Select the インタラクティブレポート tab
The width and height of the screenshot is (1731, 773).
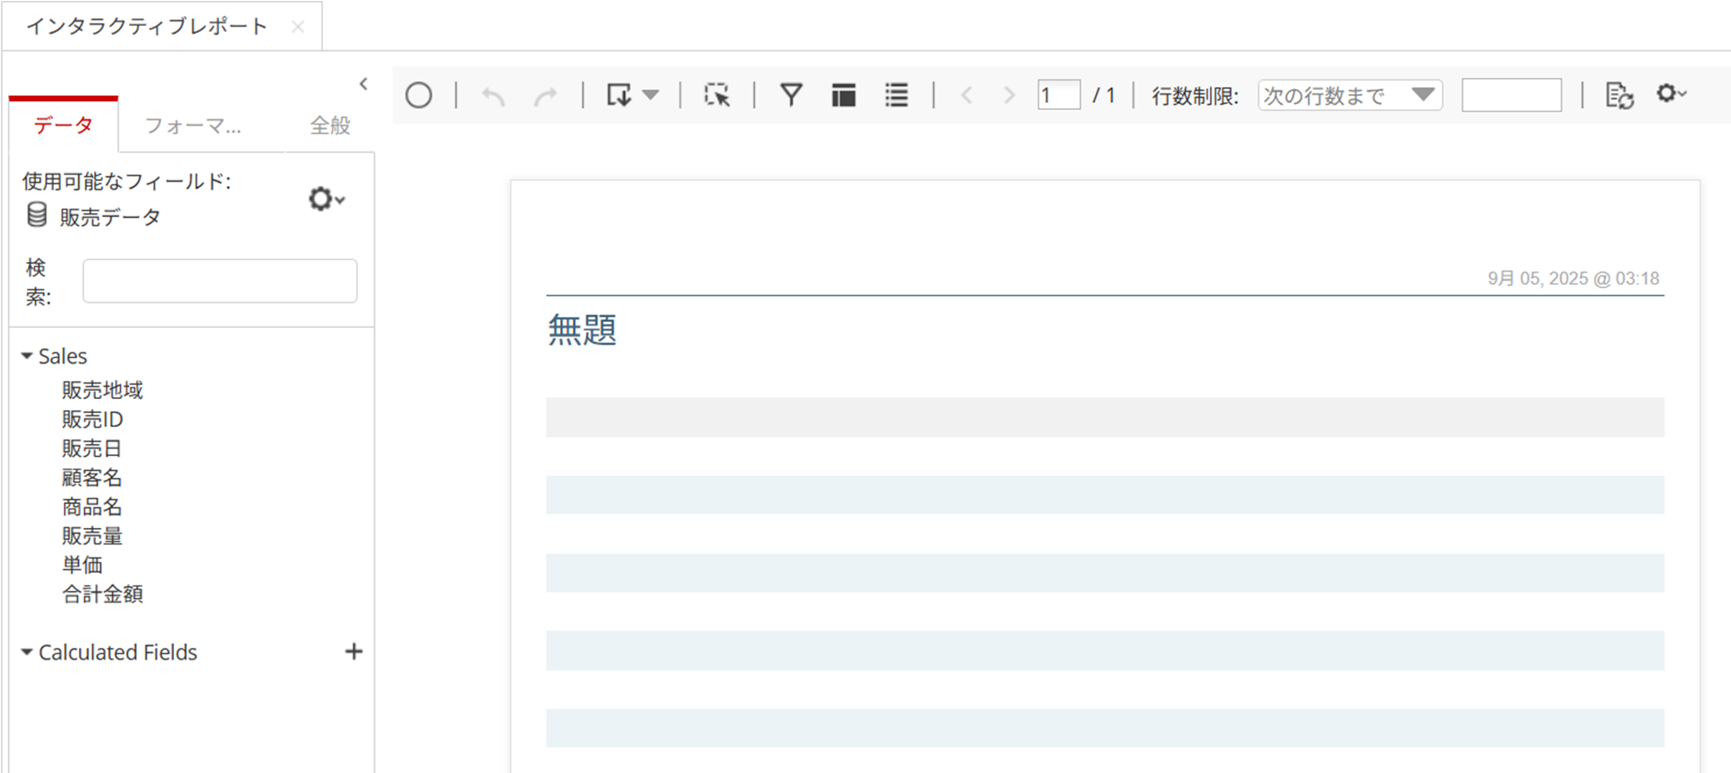147,26
